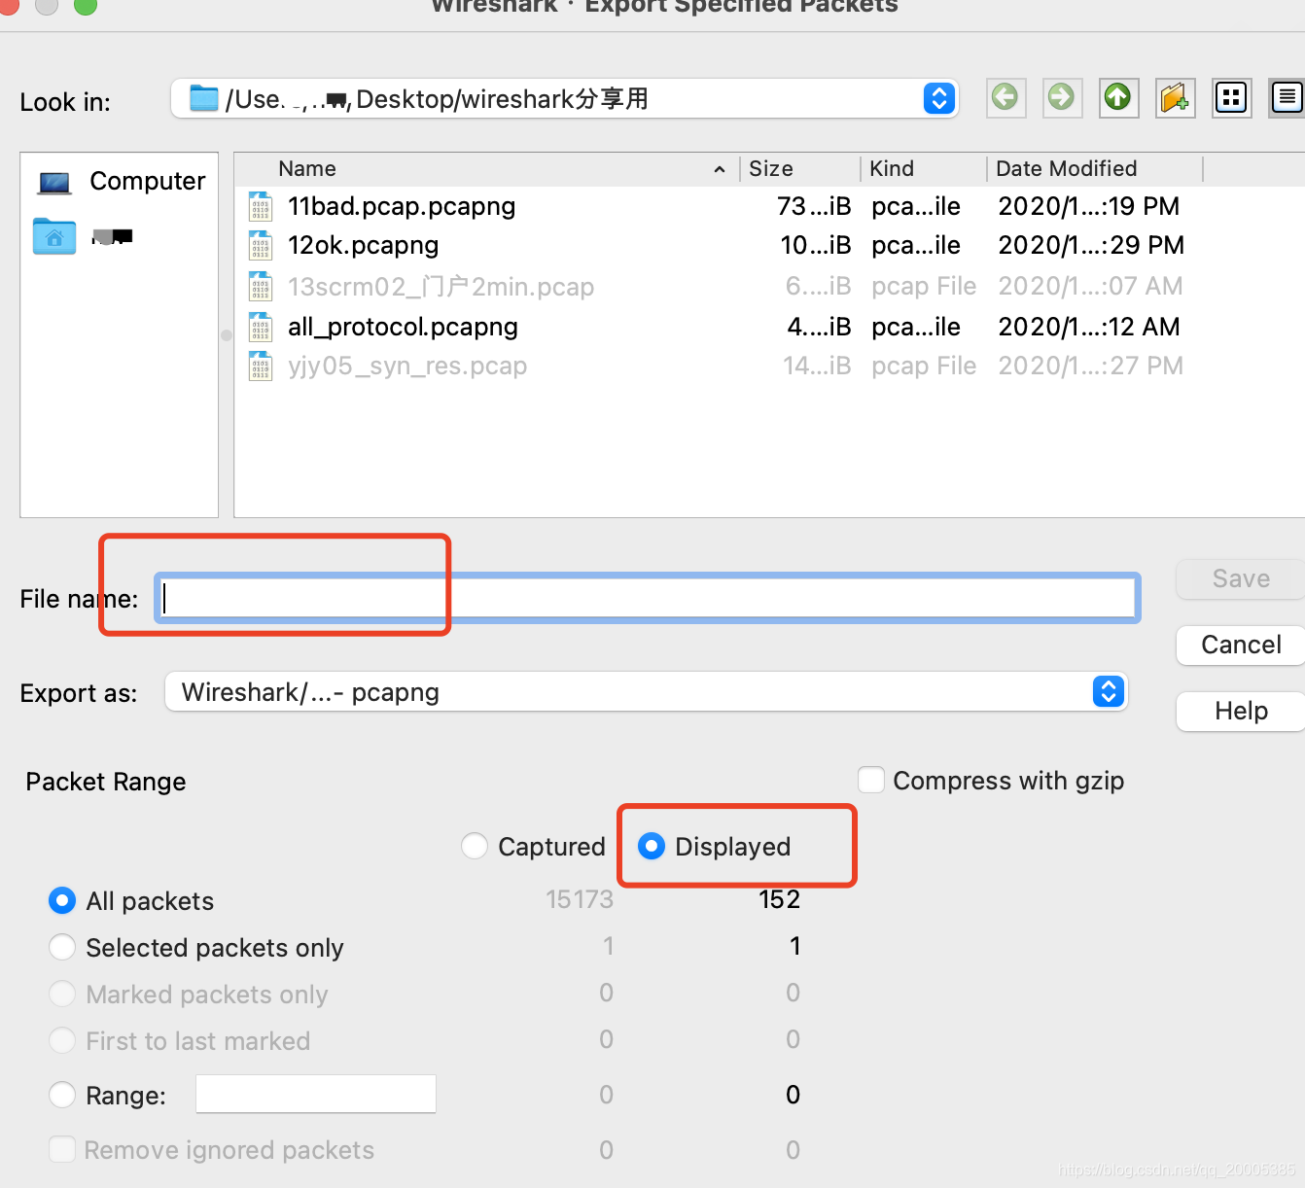
Task: Choose First to last marked option
Action: (x=62, y=1040)
